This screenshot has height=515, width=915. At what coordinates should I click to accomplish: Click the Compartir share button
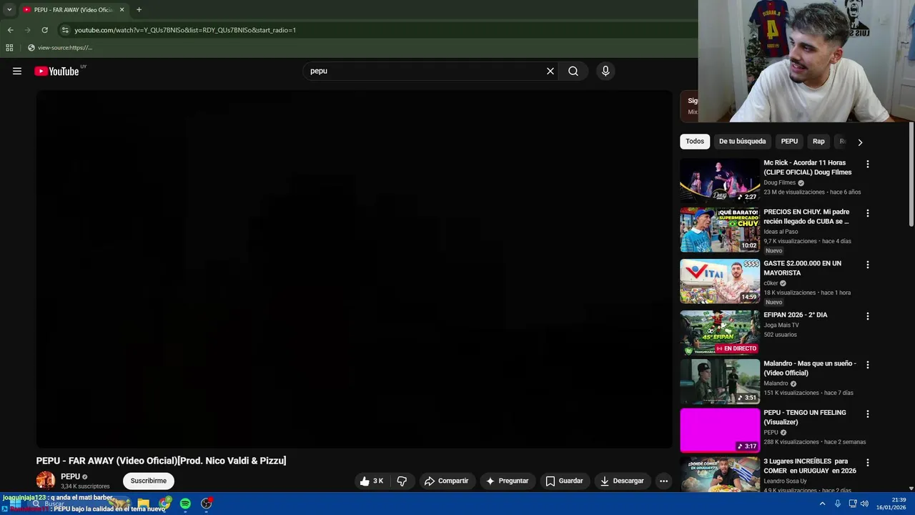point(446,481)
